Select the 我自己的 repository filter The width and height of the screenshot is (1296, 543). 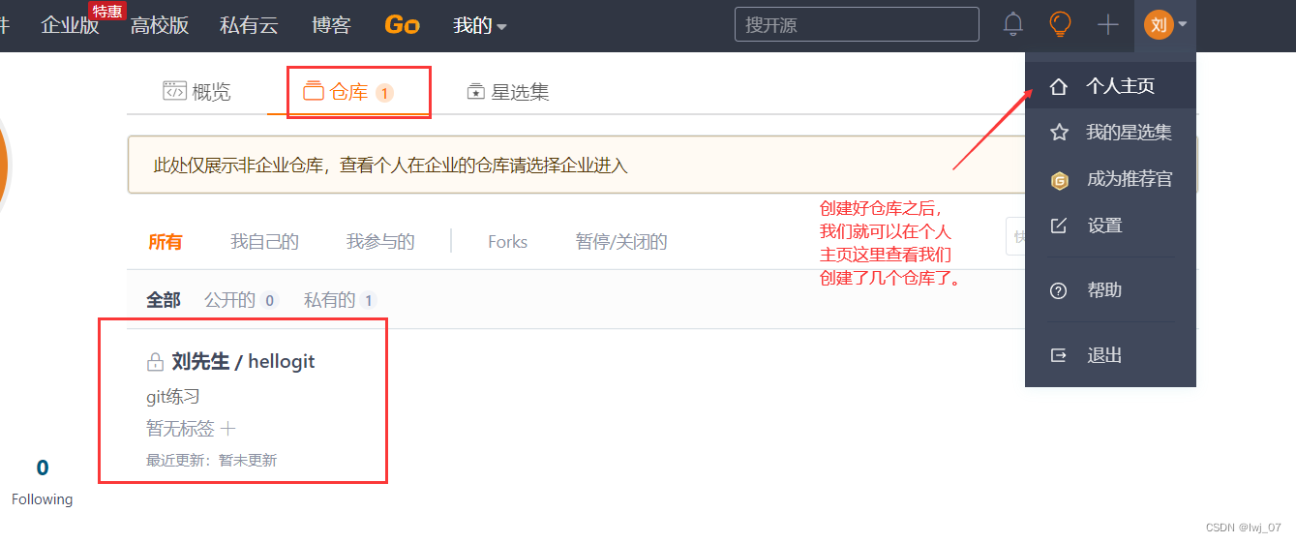coord(264,242)
